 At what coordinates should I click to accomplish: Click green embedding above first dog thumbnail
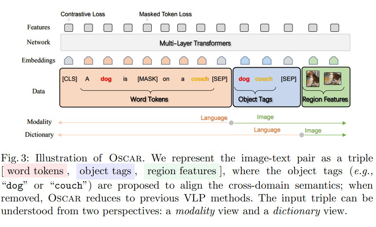314,61
